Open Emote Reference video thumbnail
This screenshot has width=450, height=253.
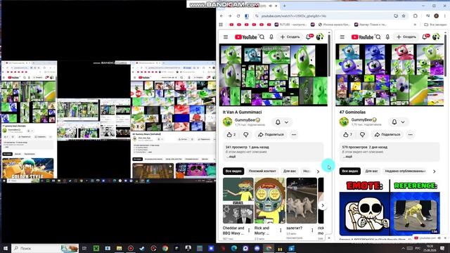coord(390,207)
